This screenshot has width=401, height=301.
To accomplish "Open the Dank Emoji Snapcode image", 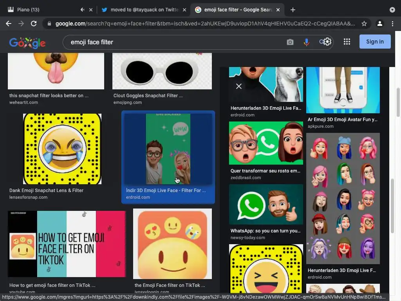I will [62, 149].
